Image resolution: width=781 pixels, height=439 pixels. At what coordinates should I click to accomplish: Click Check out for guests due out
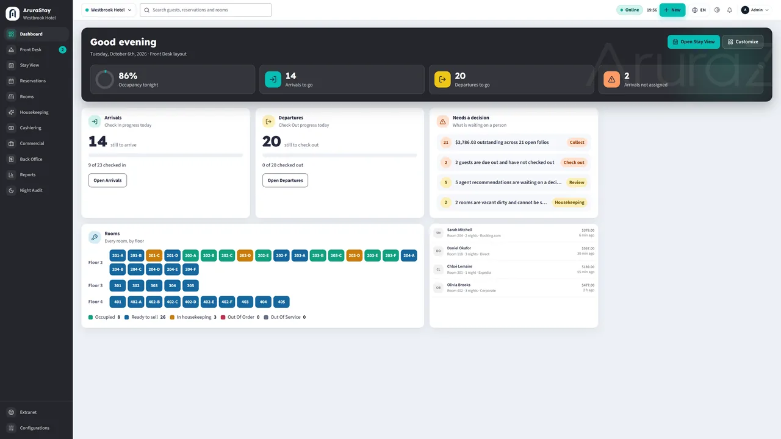tap(574, 163)
